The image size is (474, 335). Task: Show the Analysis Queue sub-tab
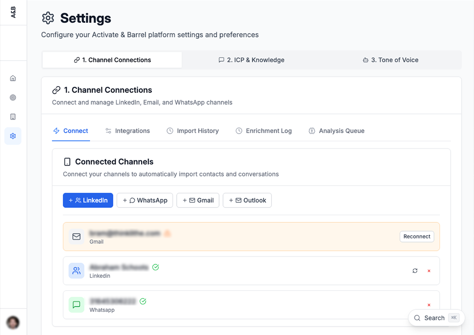point(336,131)
